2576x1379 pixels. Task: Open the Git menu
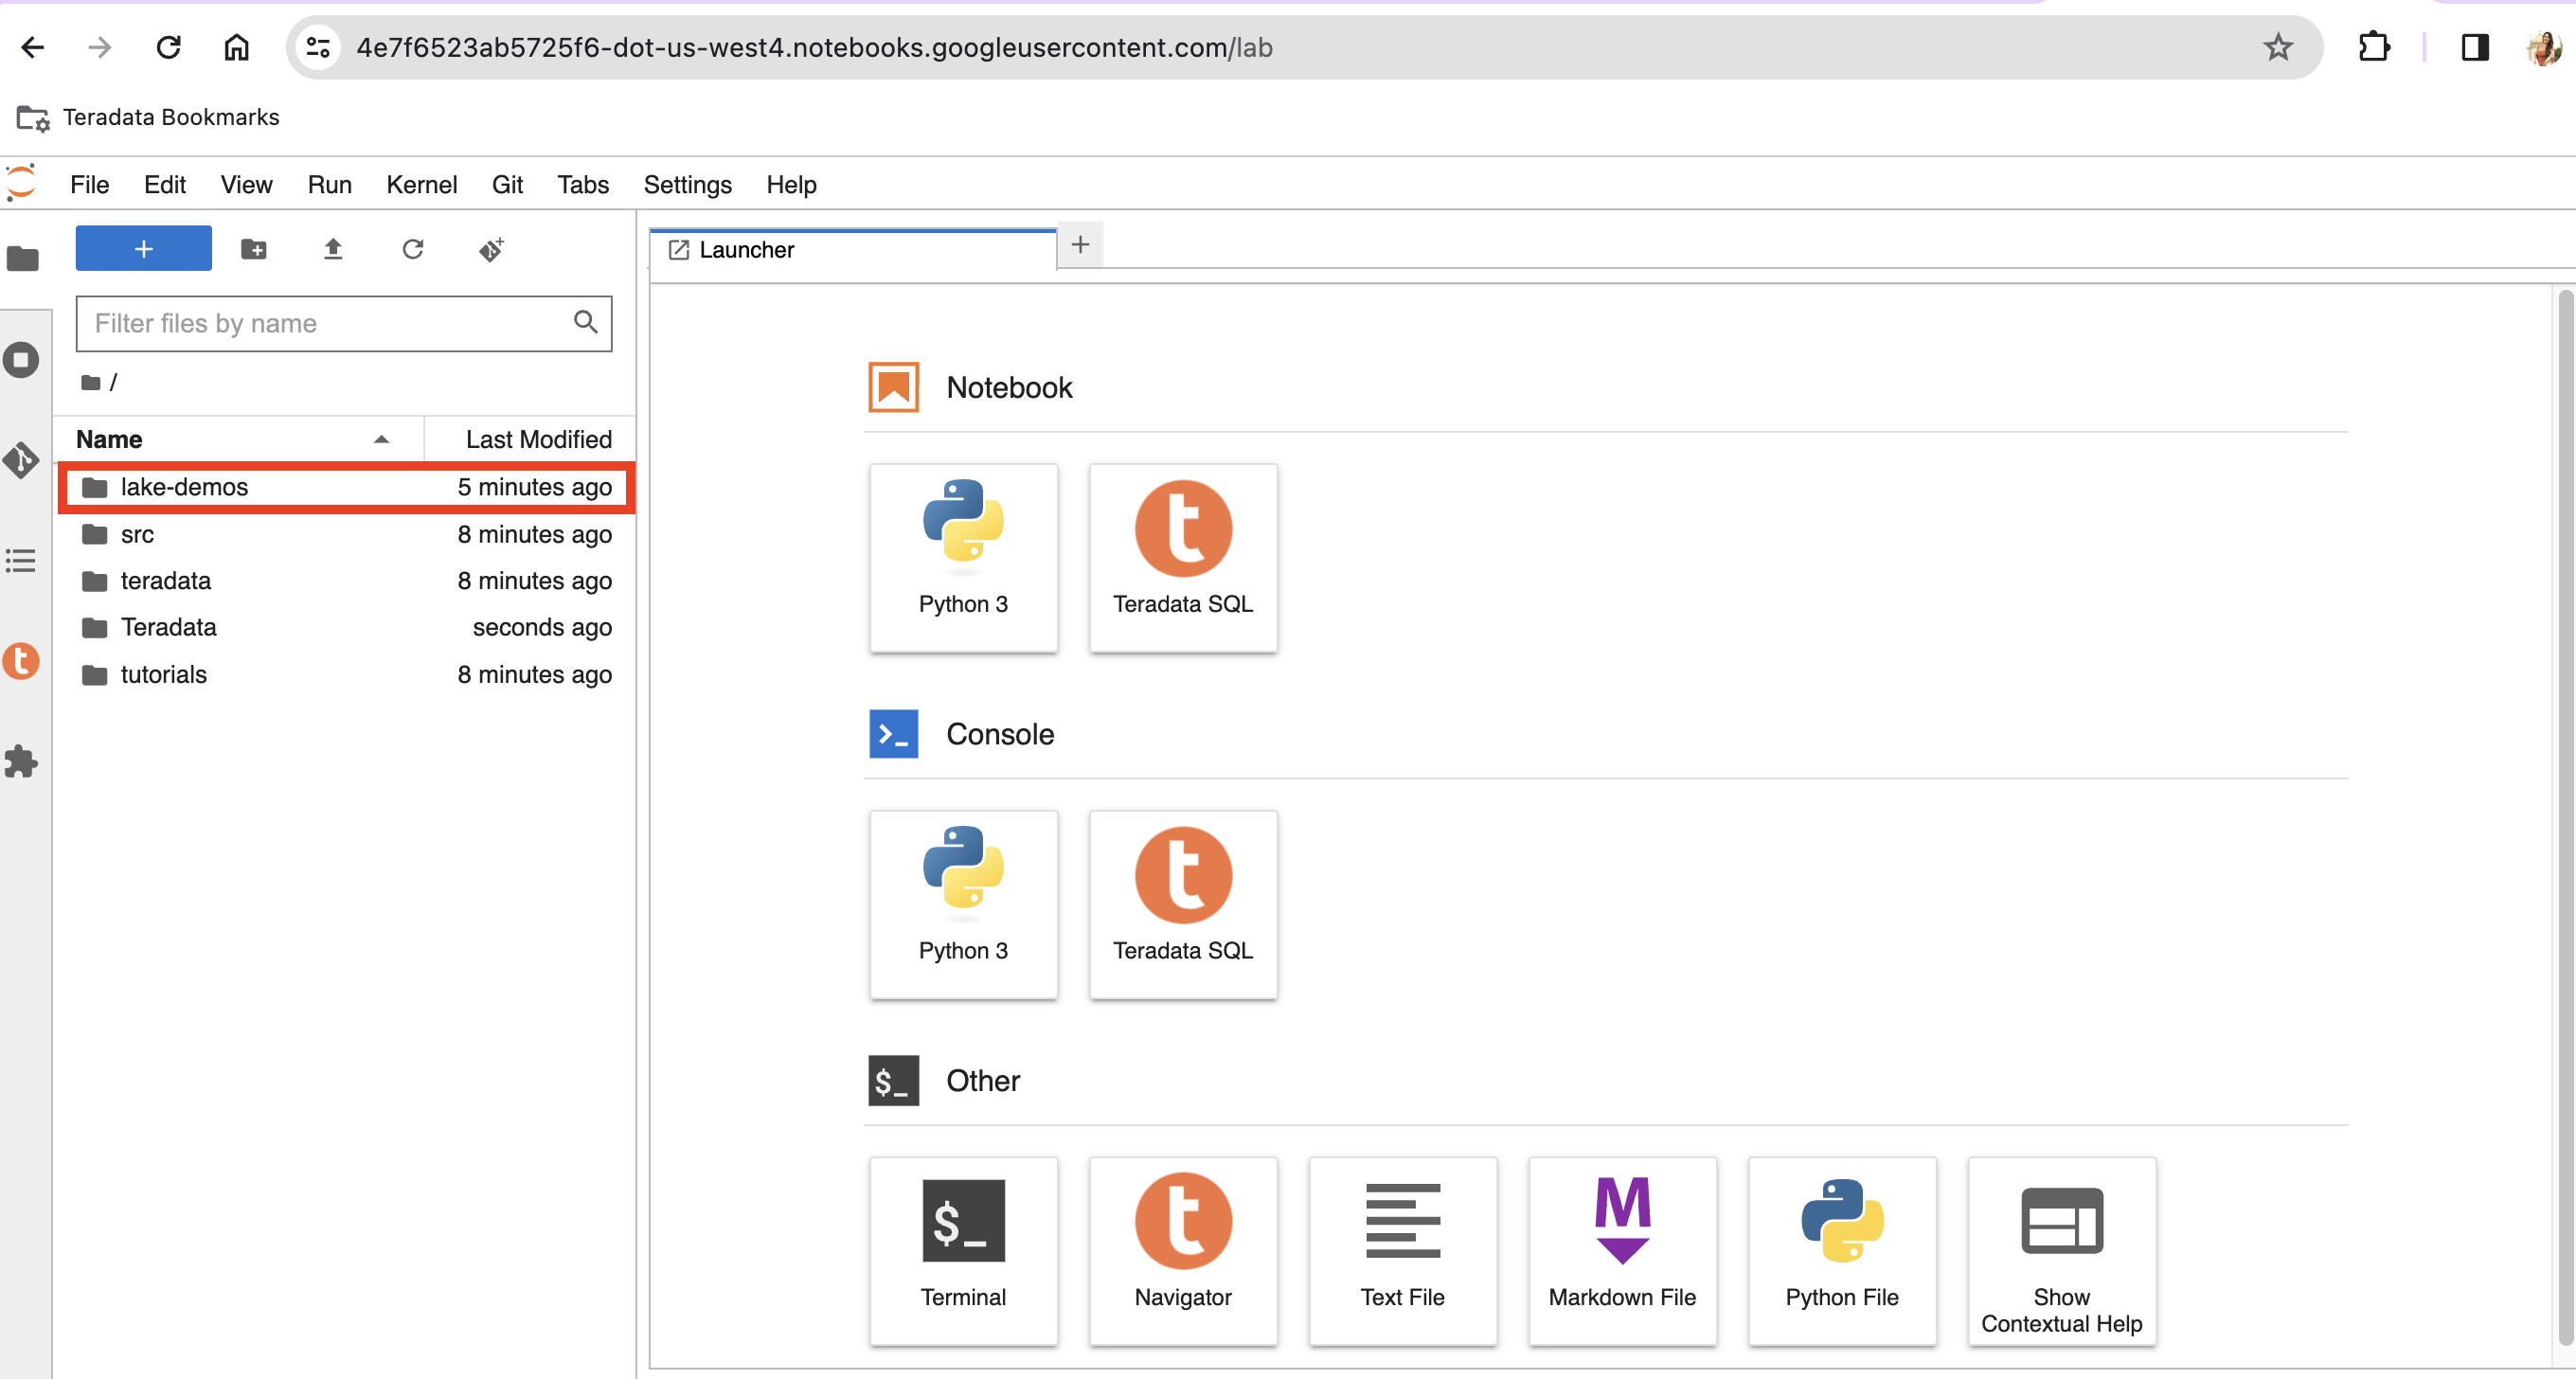coord(507,185)
